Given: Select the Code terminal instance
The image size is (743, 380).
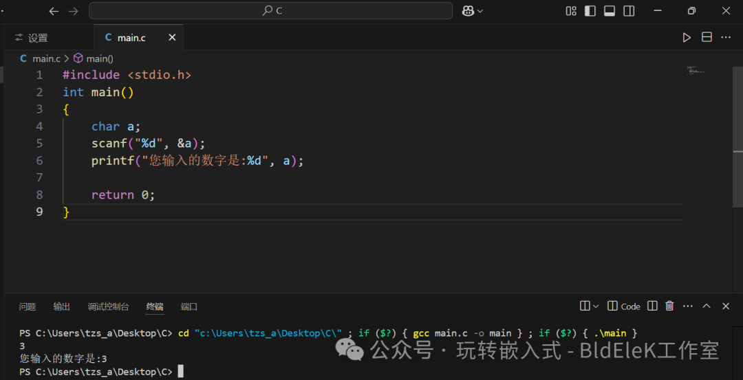Looking at the screenshot, I should (x=624, y=306).
